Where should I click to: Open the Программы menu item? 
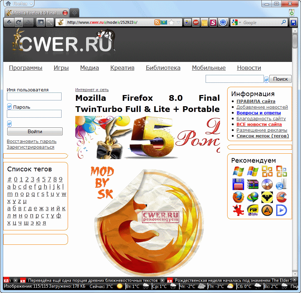[26, 68]
